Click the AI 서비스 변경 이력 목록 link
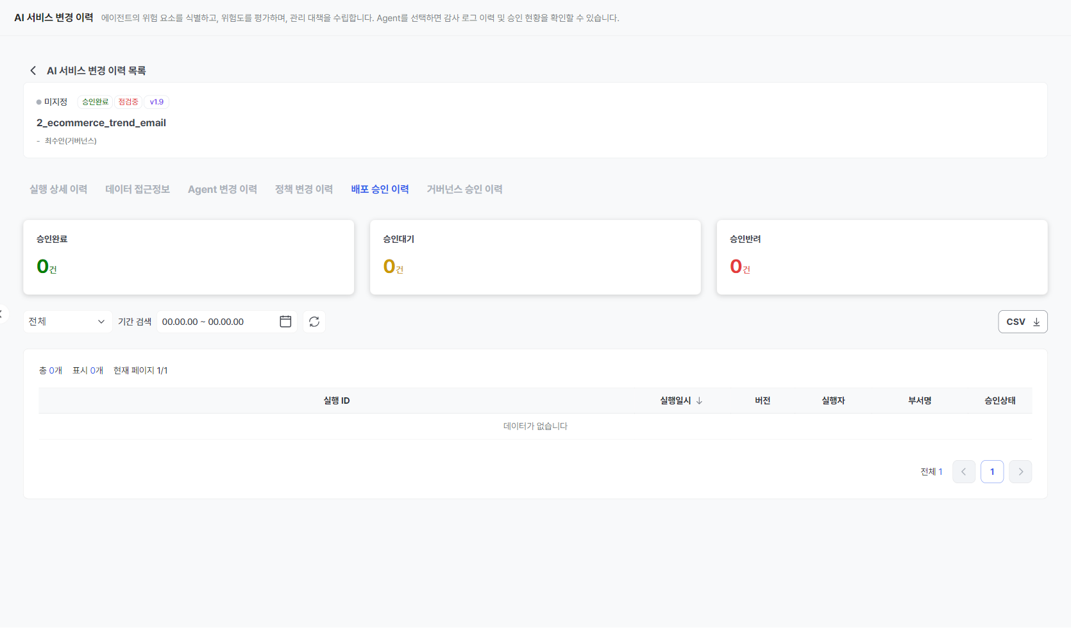1071x628 pixels. pos(96,70)
